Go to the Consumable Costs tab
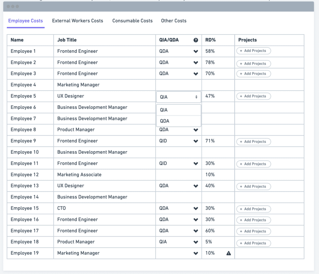The height and width of the screenshot is (274, 319). pyautogui.click(x=132, y=21)
